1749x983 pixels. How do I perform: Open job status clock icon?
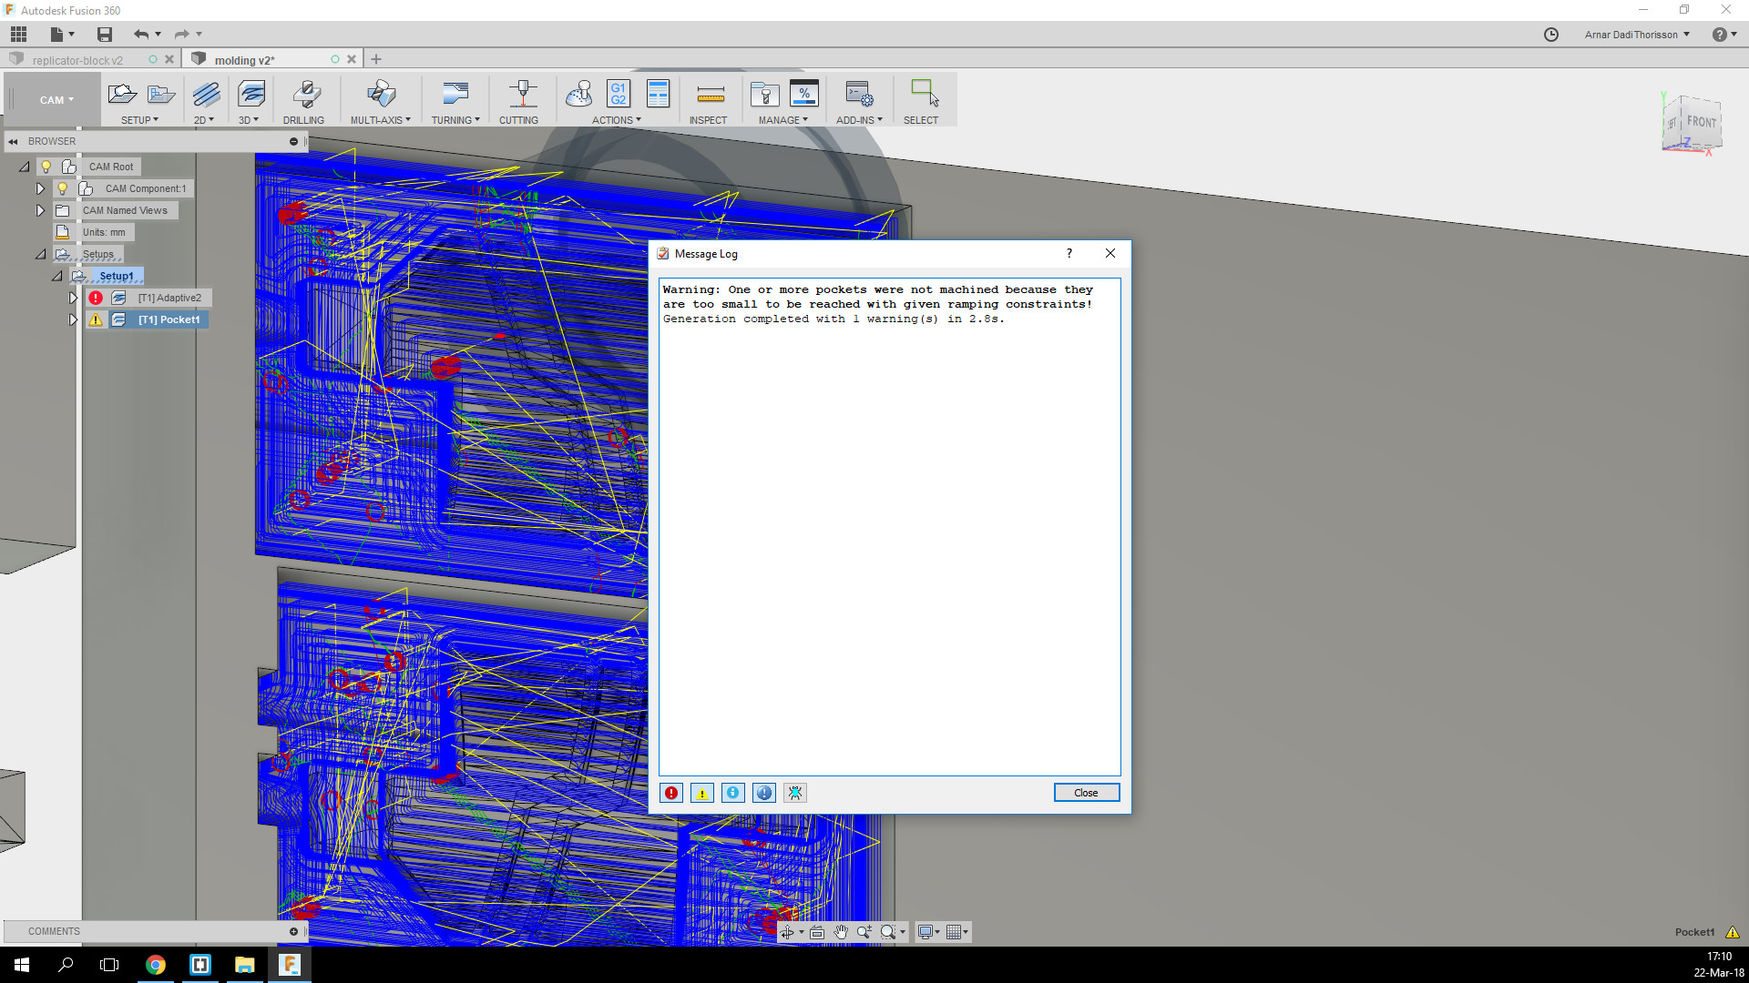[1551, 35]
